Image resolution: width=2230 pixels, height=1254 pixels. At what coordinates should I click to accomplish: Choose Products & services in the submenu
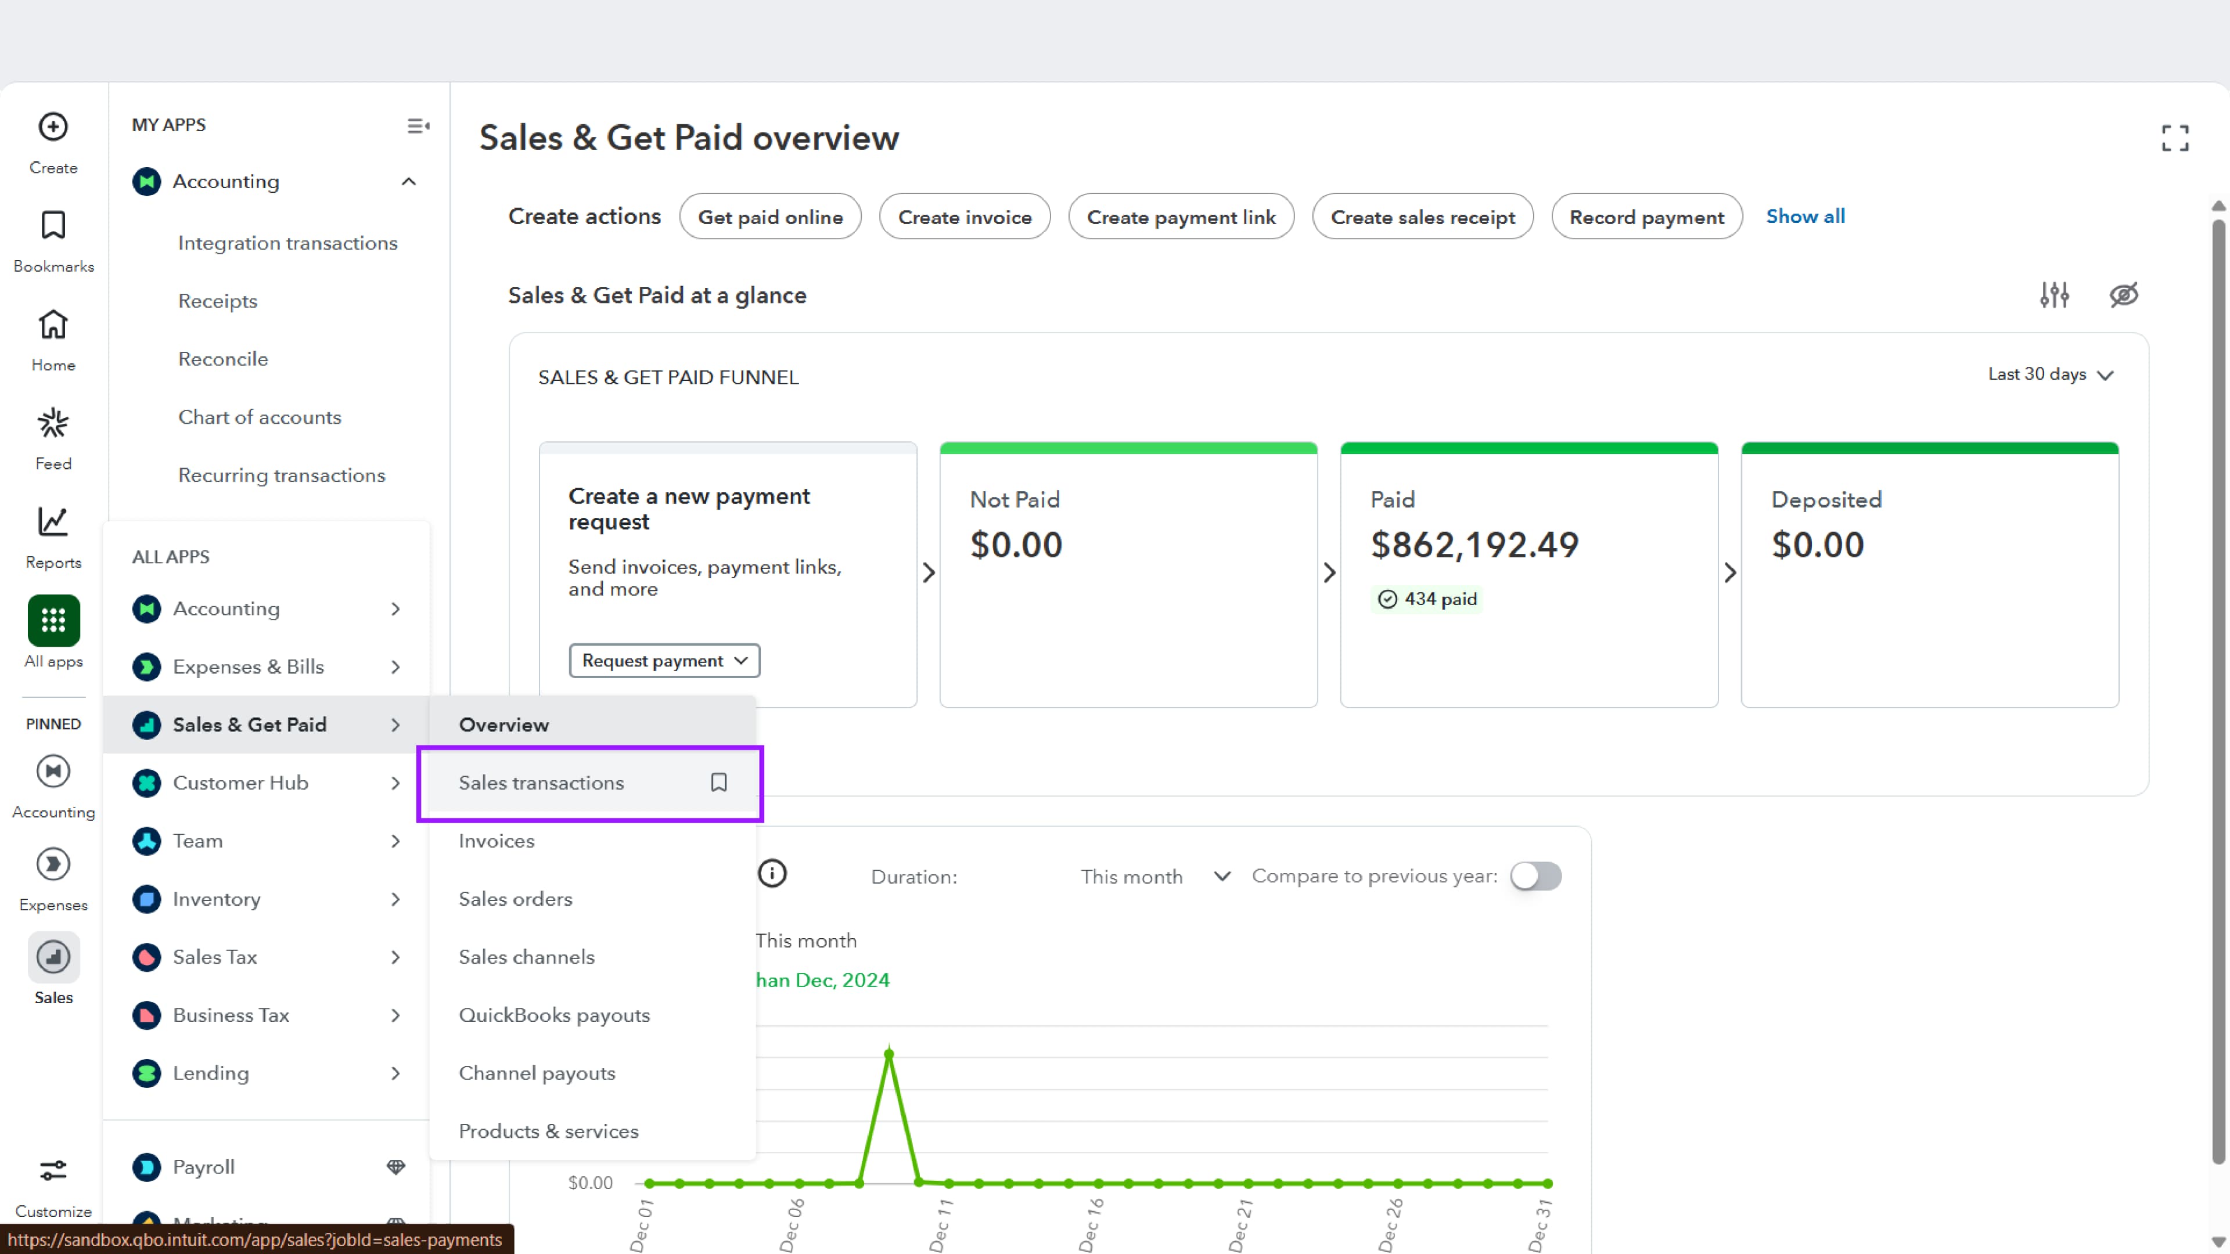tap(548, 1131)
